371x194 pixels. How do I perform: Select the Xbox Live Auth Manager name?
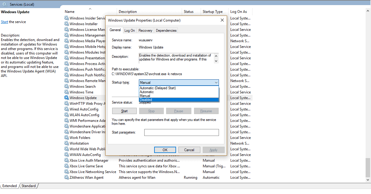89,160
